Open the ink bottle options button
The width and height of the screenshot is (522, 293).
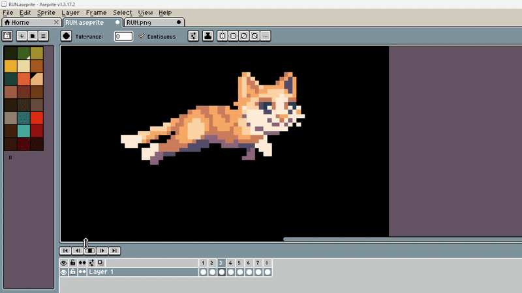tap(207, 36)
